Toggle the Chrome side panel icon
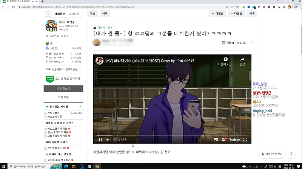This screenshot has width=302, height=169. click(x=284, y=7)
